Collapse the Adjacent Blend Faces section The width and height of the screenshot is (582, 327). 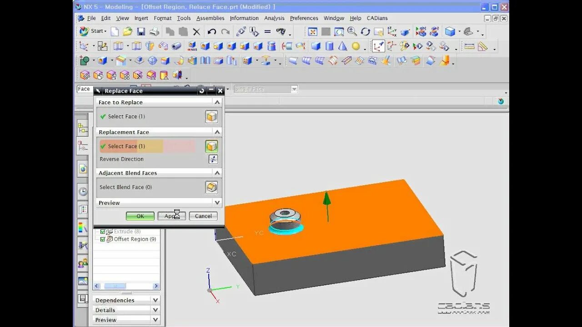(217, 173)
